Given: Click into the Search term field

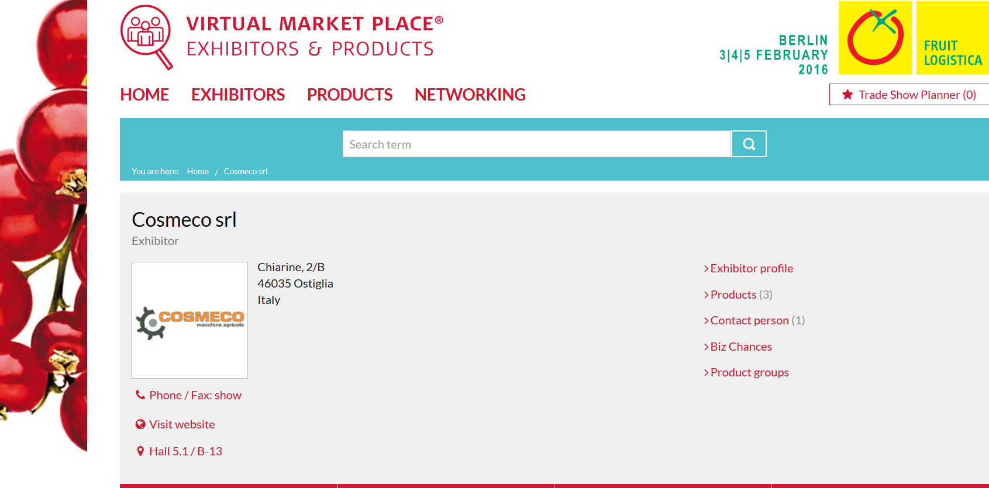Looking at the screenshot, I should pos(536,144).
